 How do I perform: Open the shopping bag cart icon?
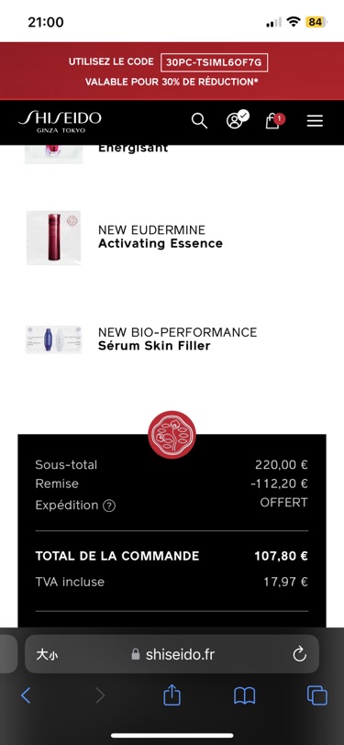[x=274, y=121]
